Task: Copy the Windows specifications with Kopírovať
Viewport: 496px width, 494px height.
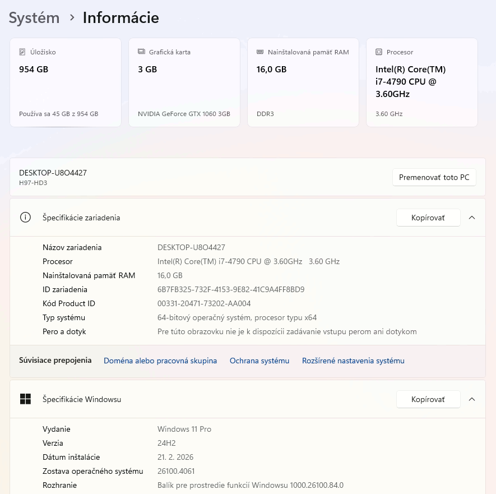Action: point(428,399)
